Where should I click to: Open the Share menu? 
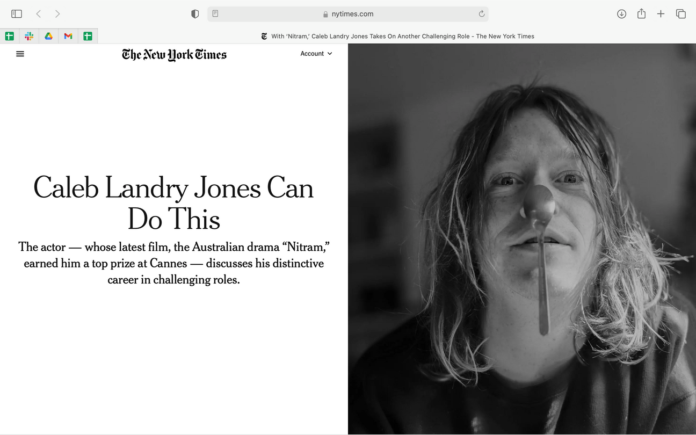[641, 14]
